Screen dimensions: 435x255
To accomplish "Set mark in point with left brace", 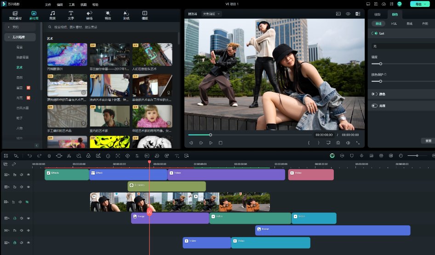I will click(309, 143).
